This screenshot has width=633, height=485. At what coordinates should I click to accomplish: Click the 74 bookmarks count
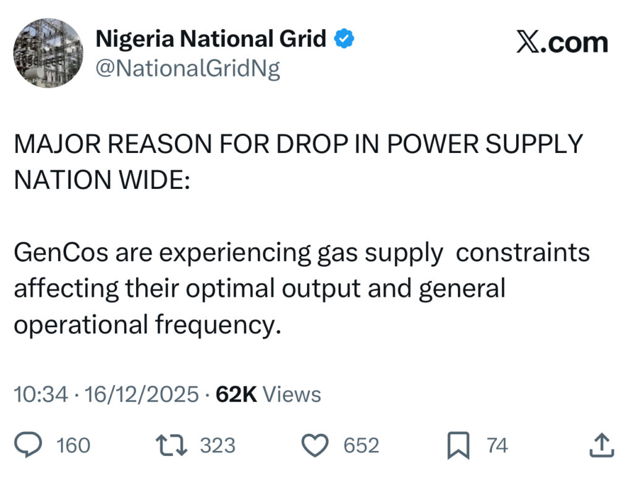pos(498,446)
